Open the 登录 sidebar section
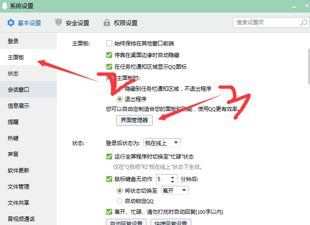Viewport: 310px width, 225px height. (28, 41)
